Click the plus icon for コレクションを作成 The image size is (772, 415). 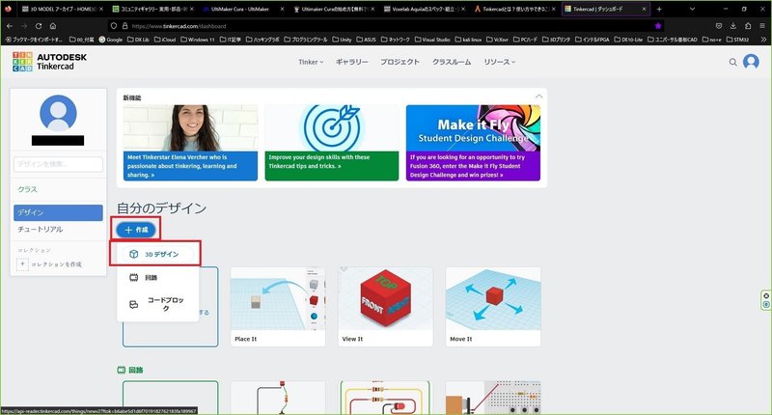[22, 264]
